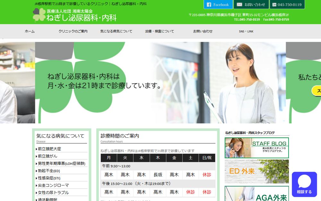Open the 前立腺がん link
321x201 pixels.
tap(47, 156)
